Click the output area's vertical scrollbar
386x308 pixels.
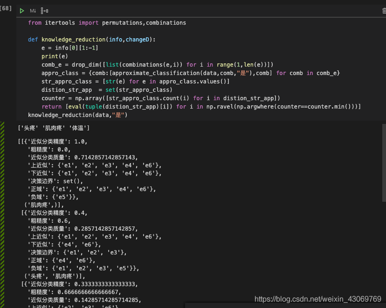point(384,163)
